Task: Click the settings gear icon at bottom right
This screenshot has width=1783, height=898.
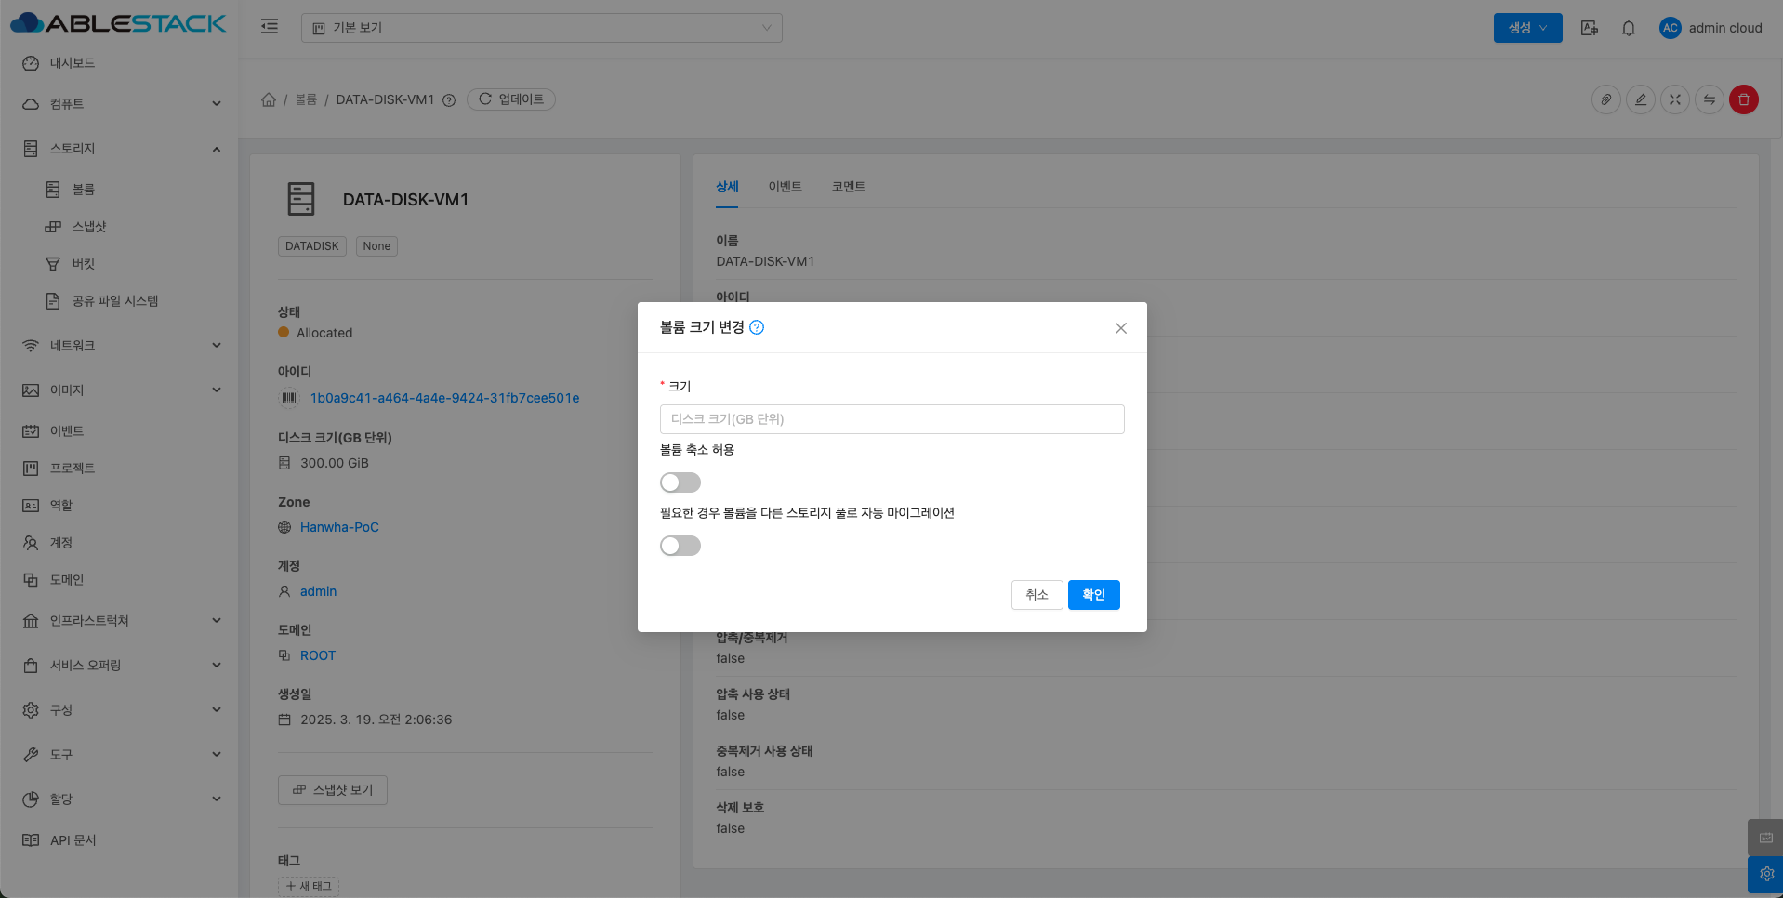Action: (x=1765, y=874)
